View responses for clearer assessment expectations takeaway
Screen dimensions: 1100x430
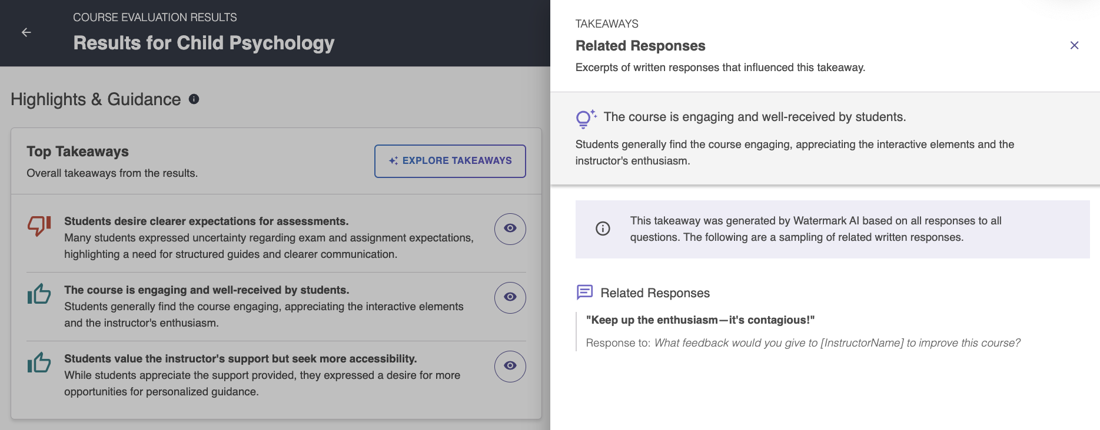[x=510, y=229]
